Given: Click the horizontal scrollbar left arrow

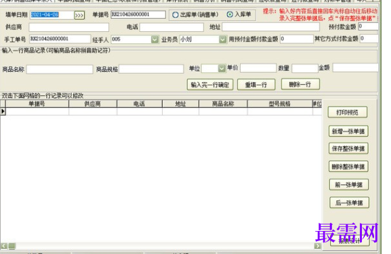Looking at the screenshot, I should pos(4,247).
